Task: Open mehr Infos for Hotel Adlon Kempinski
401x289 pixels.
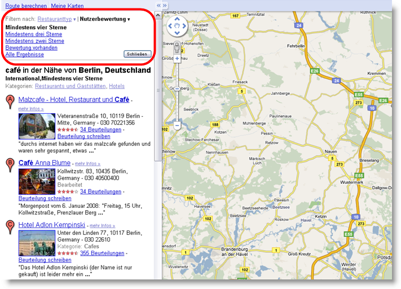Action: 102,226
